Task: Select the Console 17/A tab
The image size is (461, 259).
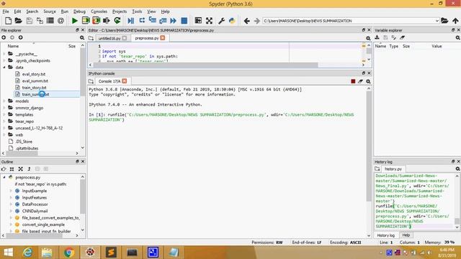Action: click(x=109, y=81)
